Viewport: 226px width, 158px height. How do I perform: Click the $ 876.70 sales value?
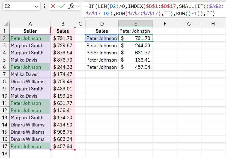click(63, 60)
